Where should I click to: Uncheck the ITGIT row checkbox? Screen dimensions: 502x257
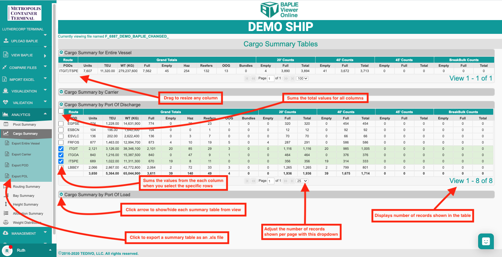click(x=61, y=149)
